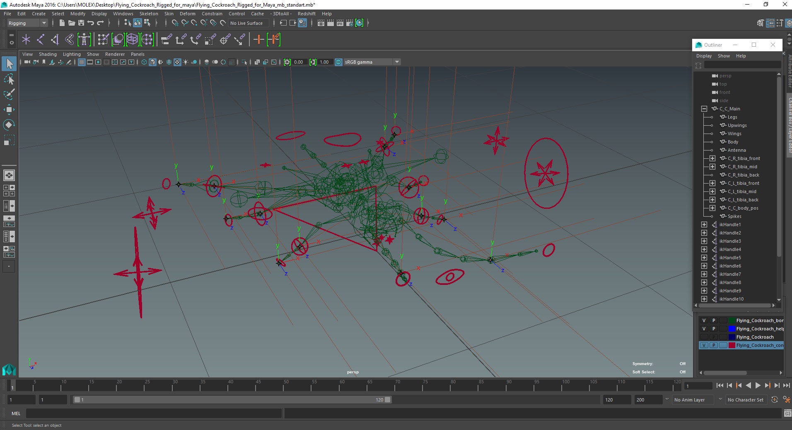Toggle the viewport Grid display icon

[x=82, y=62]
